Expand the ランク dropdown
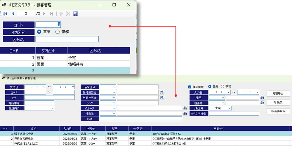This screenshot has height=146, width=292. click(114, 103)
